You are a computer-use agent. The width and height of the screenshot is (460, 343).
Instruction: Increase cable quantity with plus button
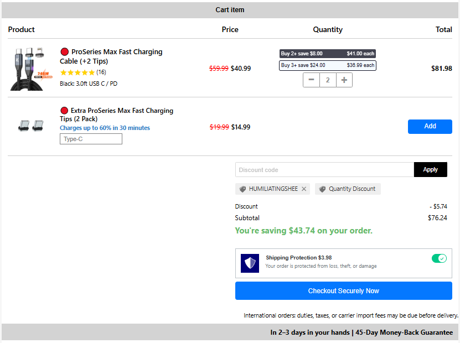(344, 80)
